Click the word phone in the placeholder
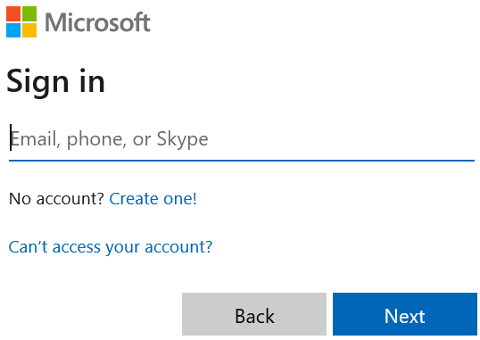 (96, 140)
